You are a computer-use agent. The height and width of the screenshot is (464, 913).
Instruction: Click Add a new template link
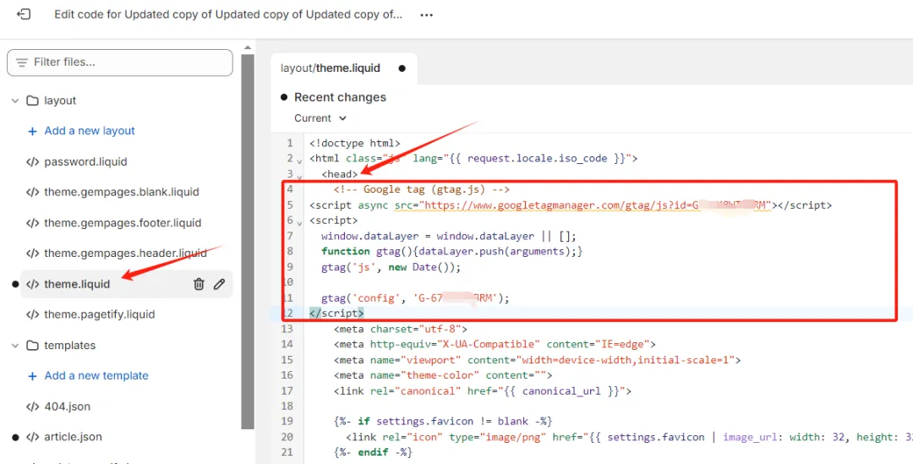click(x=96, y=375)
